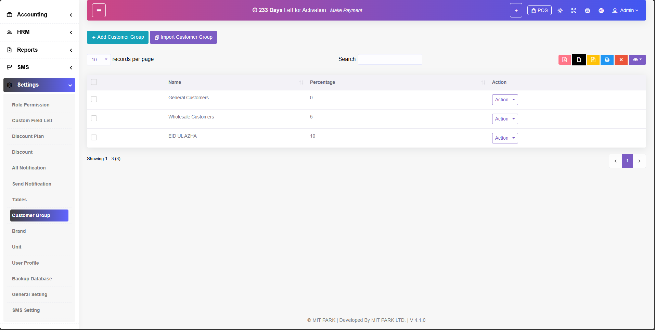Click the Make Payment link
This screenshot has width=655, height=330.
pos(346,10)
